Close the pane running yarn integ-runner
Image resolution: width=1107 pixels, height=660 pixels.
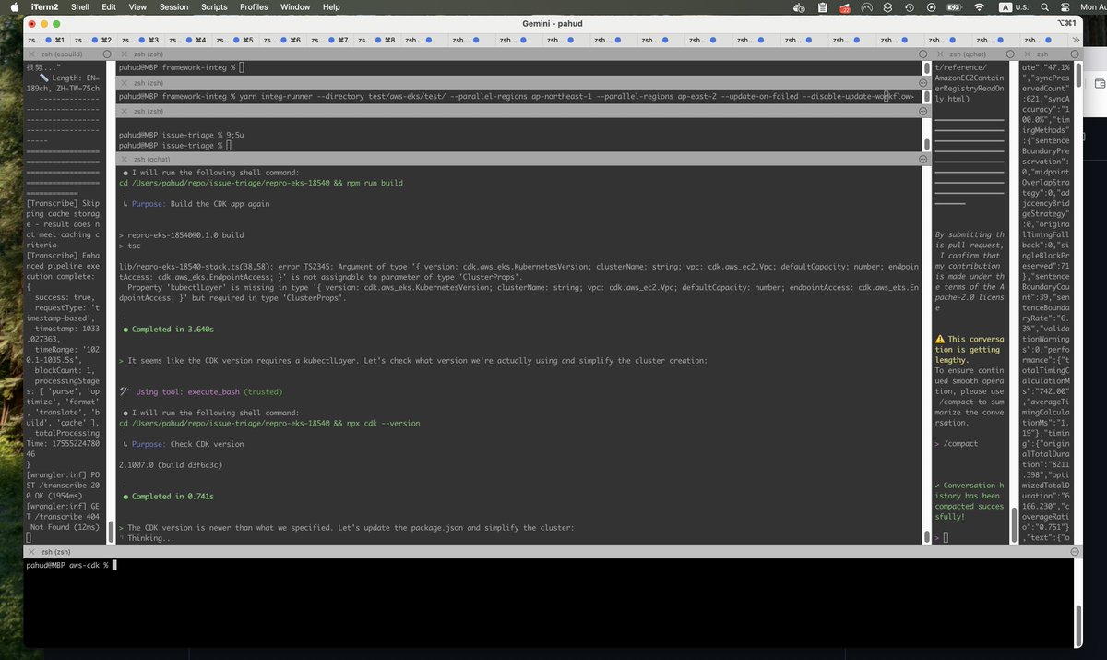coord(124,82)
